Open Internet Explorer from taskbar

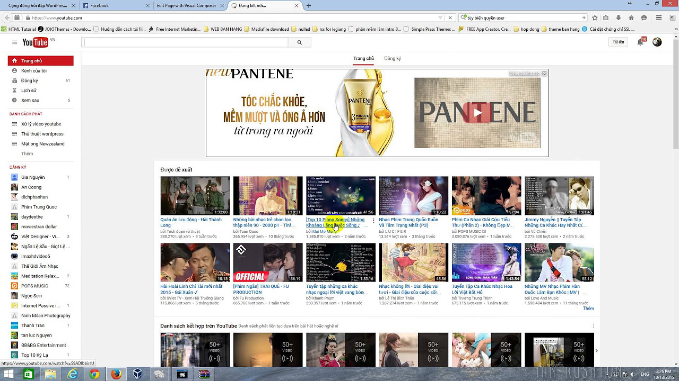coord(72,374)
